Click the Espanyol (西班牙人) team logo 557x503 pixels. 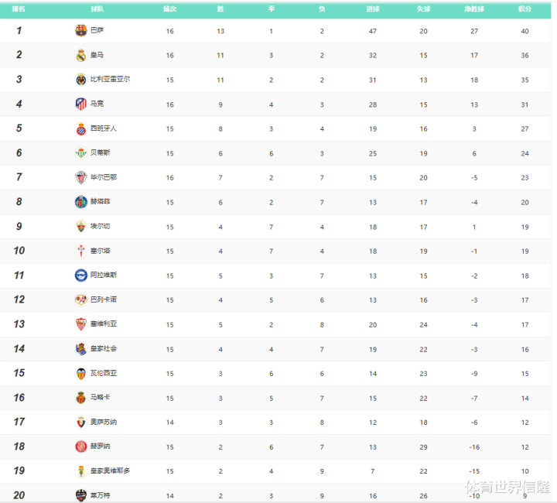pos(80,128)
